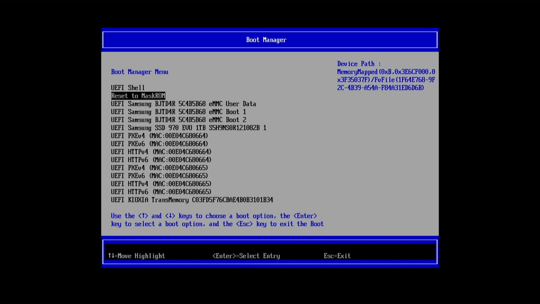Click the <Enter>=Select Entry hint
Viewport: 540px width, 304px height.
click(x=246, y=256)
